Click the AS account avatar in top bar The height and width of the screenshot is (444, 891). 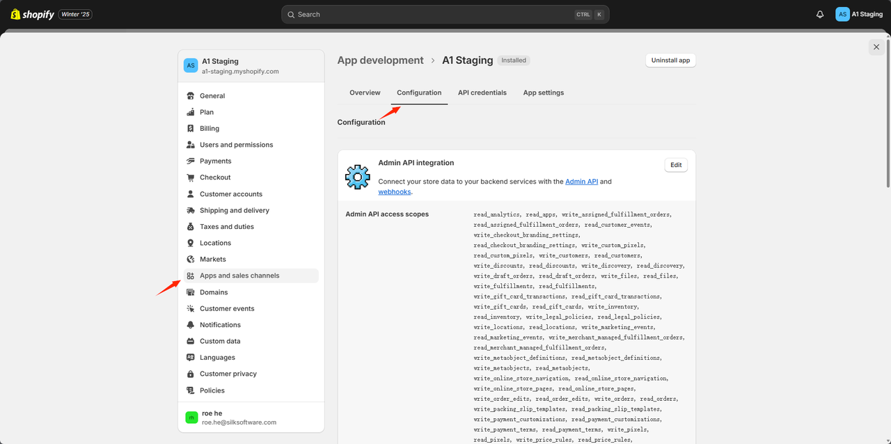[x=842, y=14]
